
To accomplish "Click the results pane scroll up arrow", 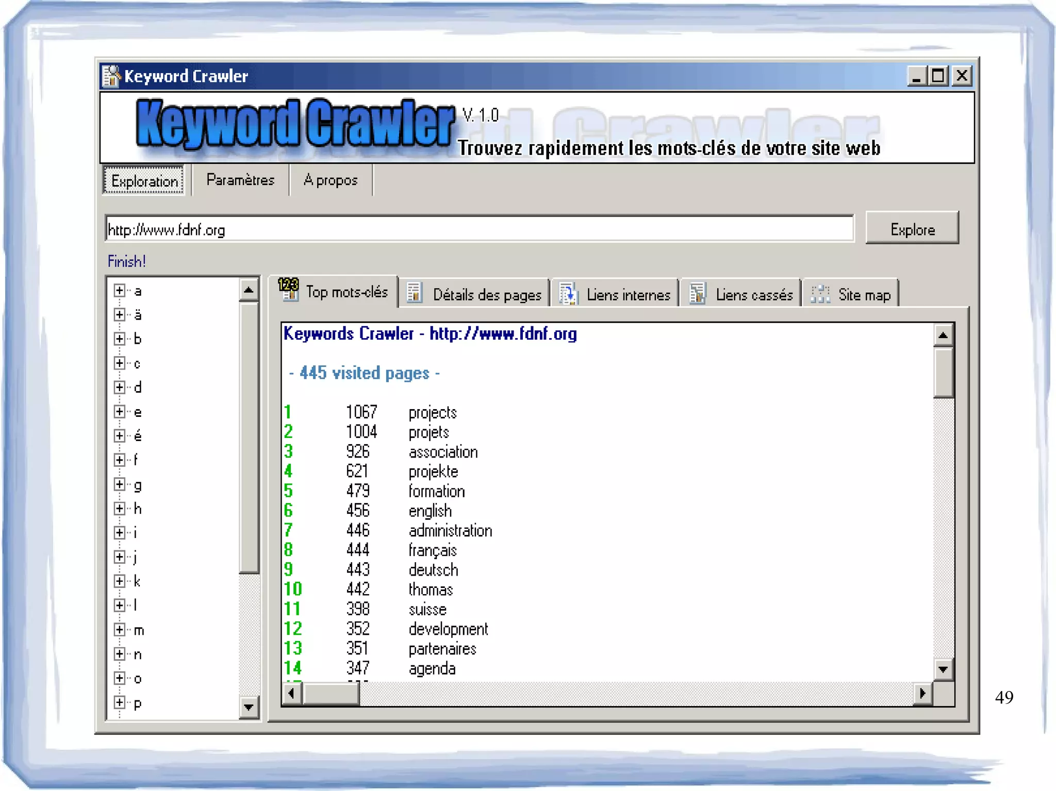I will [943, 335].
